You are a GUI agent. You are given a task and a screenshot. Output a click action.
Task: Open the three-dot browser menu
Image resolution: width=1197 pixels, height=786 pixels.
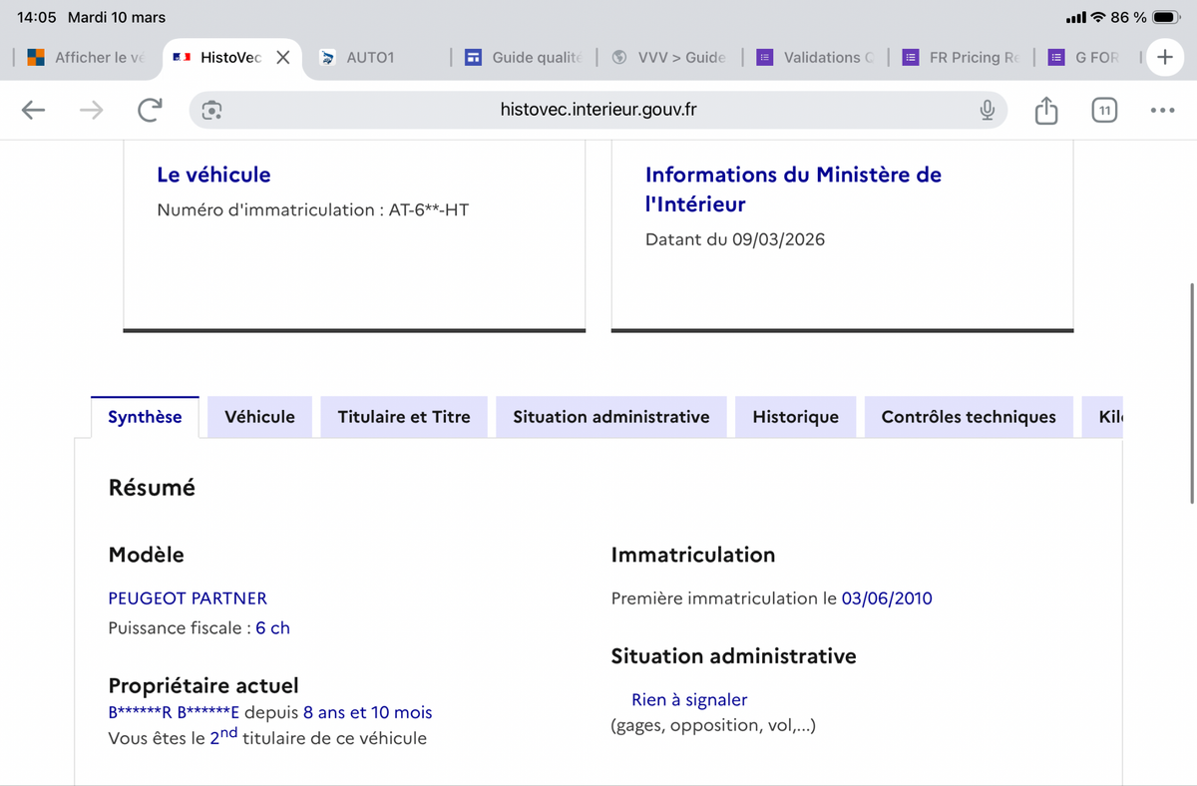(1162, 111)
